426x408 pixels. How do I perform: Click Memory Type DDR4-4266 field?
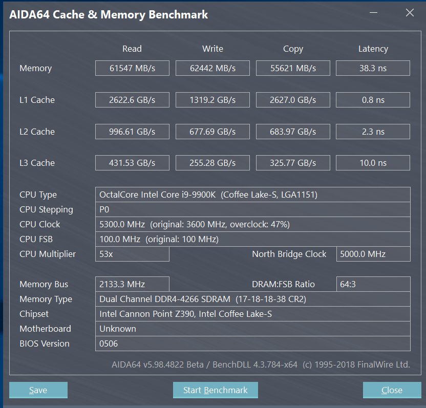[x=253, y=299]
